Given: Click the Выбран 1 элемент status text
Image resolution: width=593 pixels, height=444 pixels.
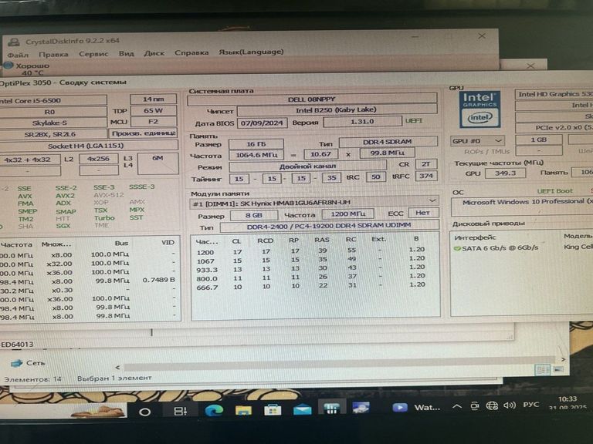Looking at the screenshot, I should click(114, 378).
